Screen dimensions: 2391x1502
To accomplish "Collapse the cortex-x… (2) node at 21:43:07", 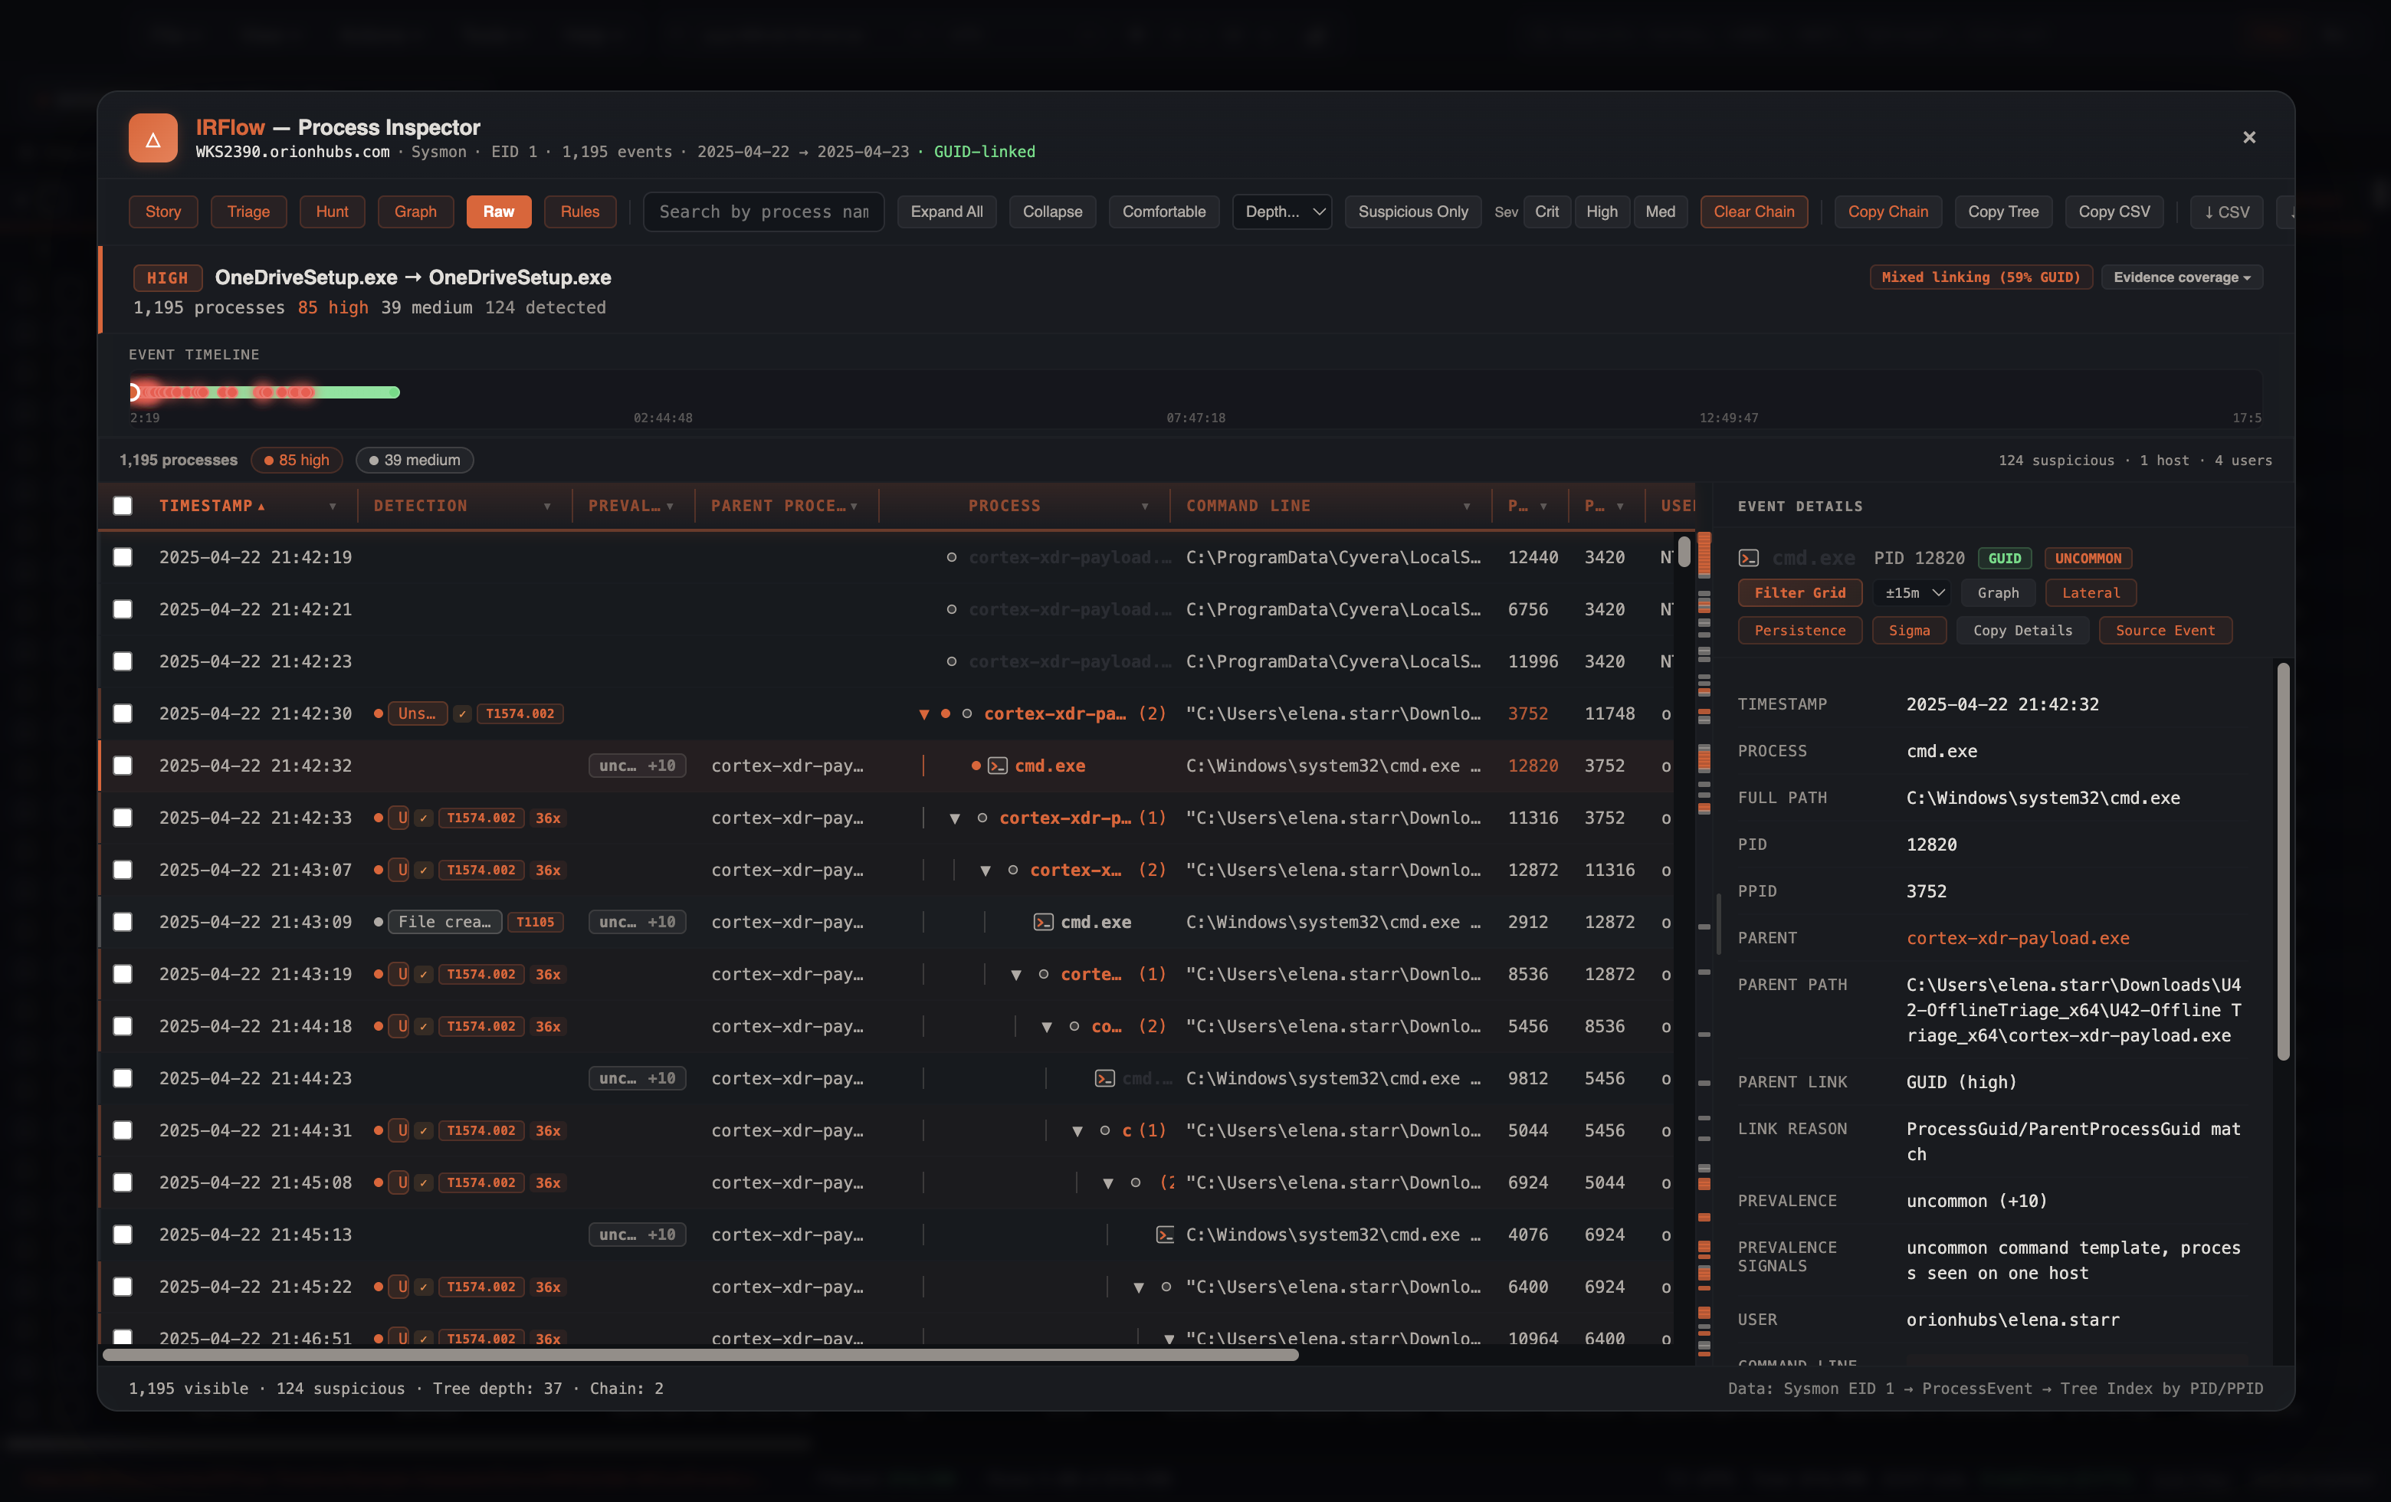I will [x=985, y=870].
